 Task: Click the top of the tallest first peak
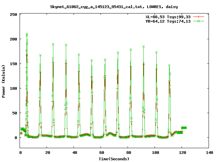(27, 34)
